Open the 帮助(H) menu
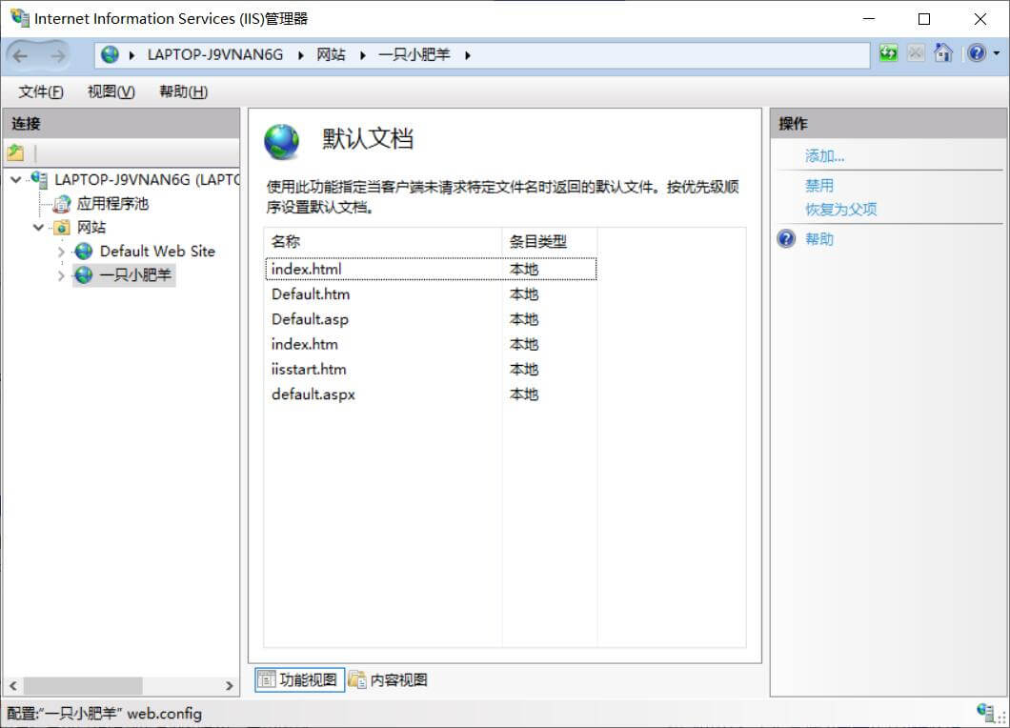The image size is (1010, 728). [184, 91]
